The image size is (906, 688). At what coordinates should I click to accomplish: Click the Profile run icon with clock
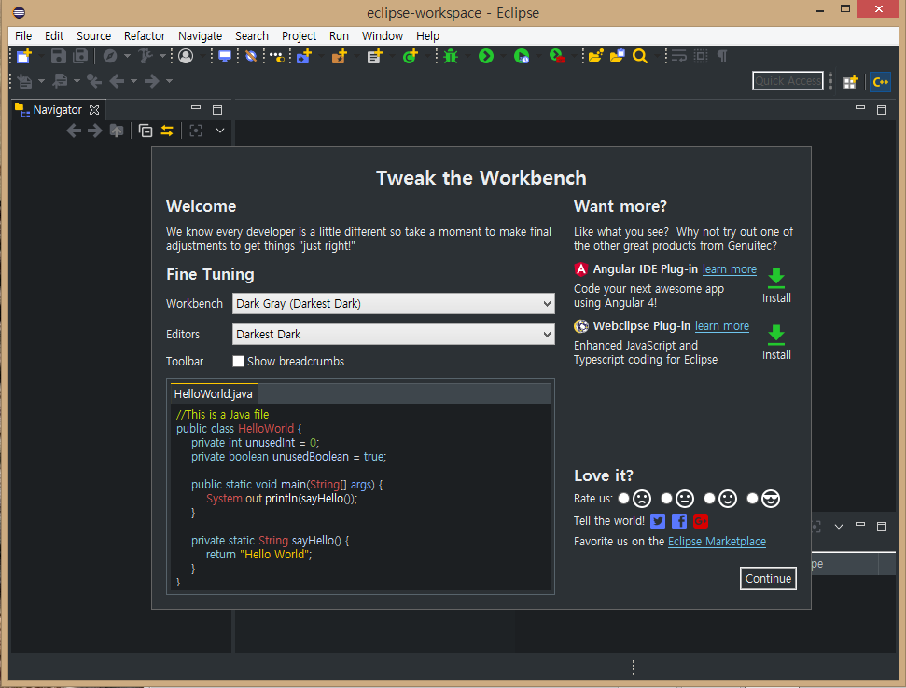tap(522, 56)
